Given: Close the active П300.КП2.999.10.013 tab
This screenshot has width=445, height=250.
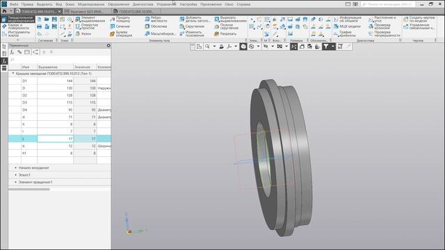Looking at the screenshot, I should (59, 11).
